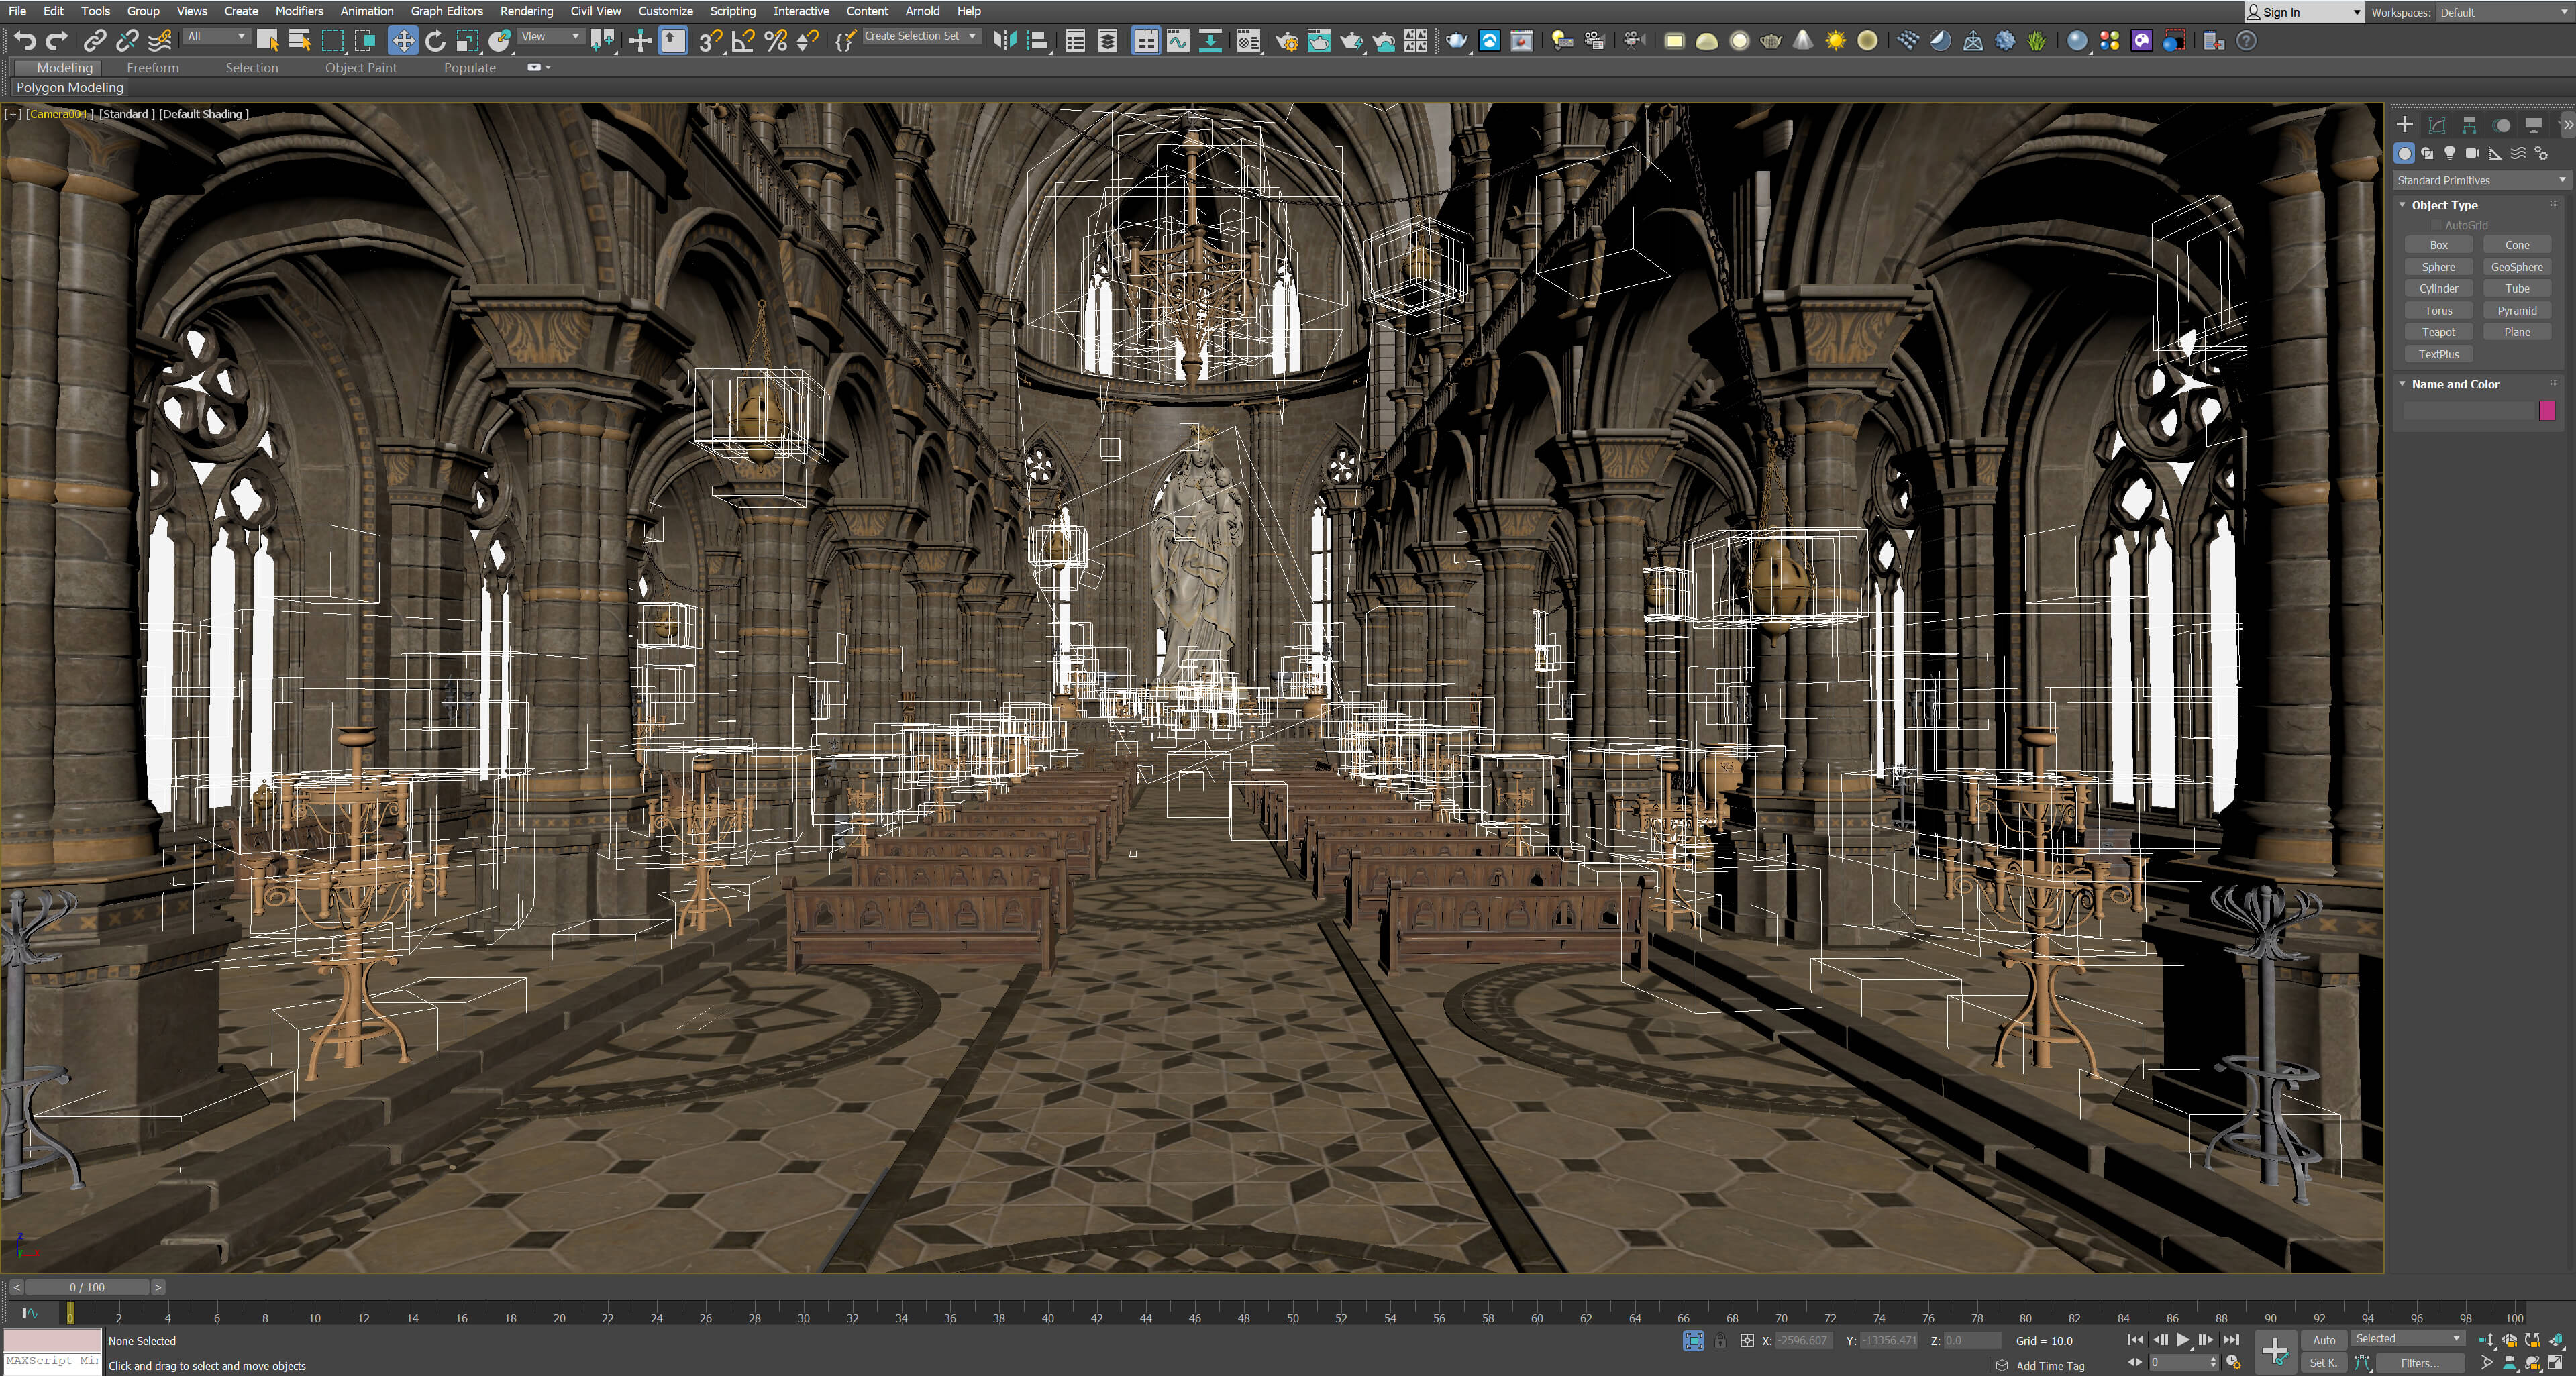Click the grass-shaped icon in toolbar
This screenshot has height=1376, width=2576.
pos(2037,41)
